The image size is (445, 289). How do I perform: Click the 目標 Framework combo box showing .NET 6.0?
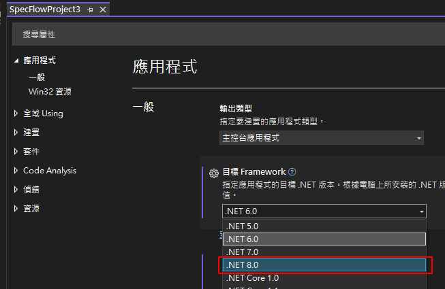(x=324, y=211)
